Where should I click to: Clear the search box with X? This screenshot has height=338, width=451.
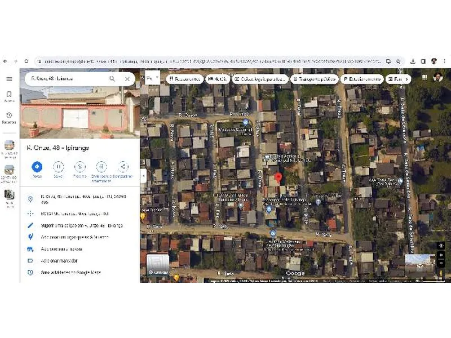[x=127, y=79]
